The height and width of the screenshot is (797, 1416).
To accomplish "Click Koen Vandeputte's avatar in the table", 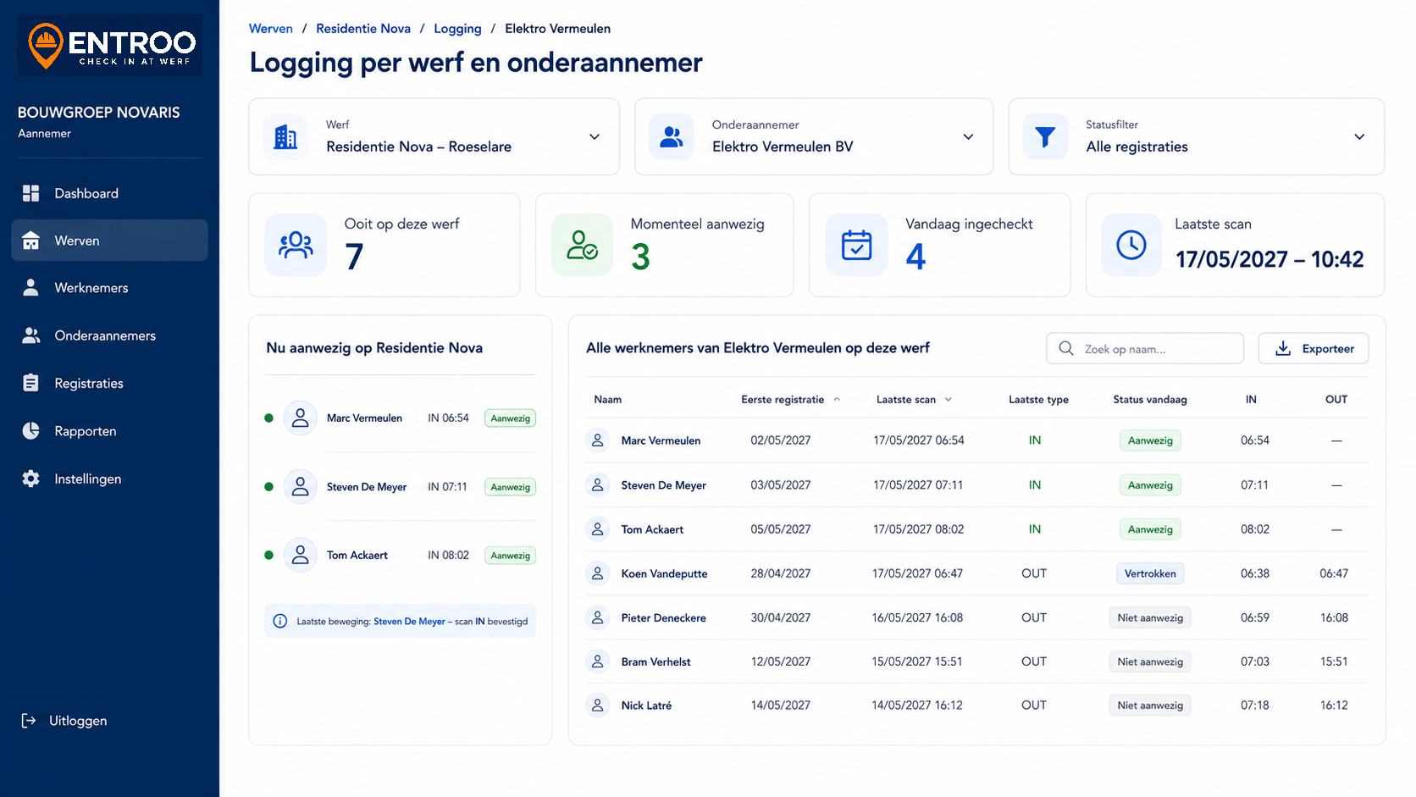I will pos(598,573).
